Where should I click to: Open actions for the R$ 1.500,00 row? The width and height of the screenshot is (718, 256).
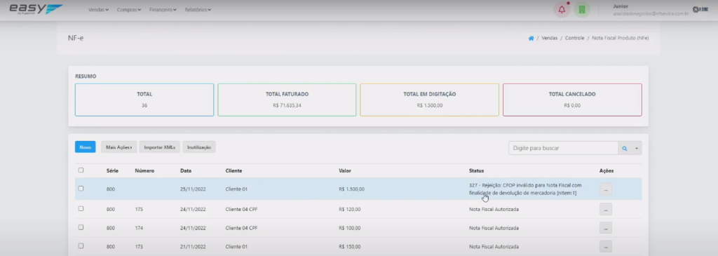point(605,189)
